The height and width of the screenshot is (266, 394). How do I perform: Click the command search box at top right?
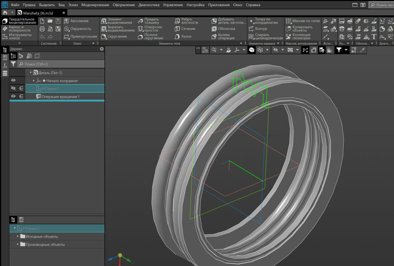[381, 5]
